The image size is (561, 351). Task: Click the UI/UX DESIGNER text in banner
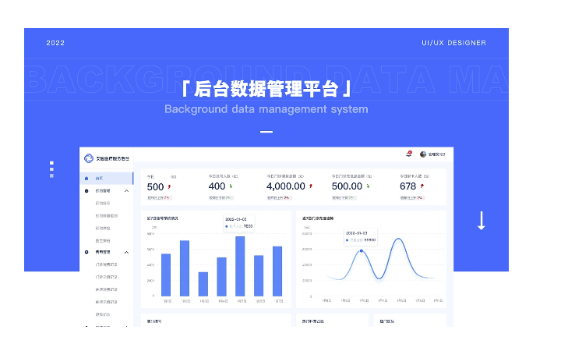[453, 43]
